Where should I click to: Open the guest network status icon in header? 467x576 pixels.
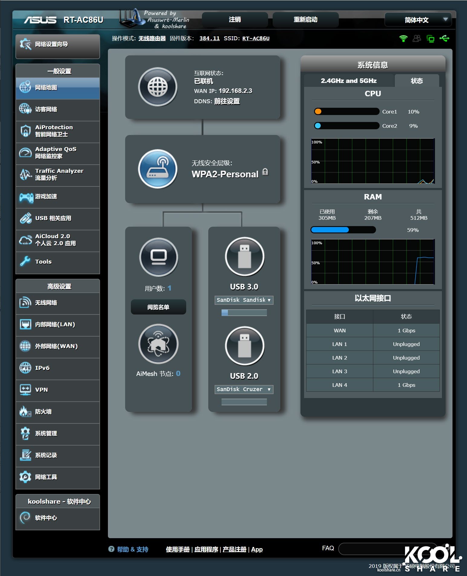click(x=417, y=38)
